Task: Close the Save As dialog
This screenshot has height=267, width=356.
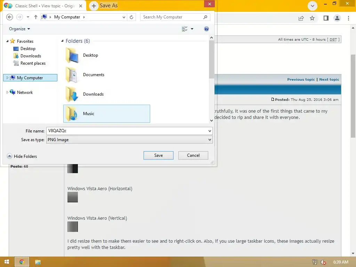Action: 210,4
